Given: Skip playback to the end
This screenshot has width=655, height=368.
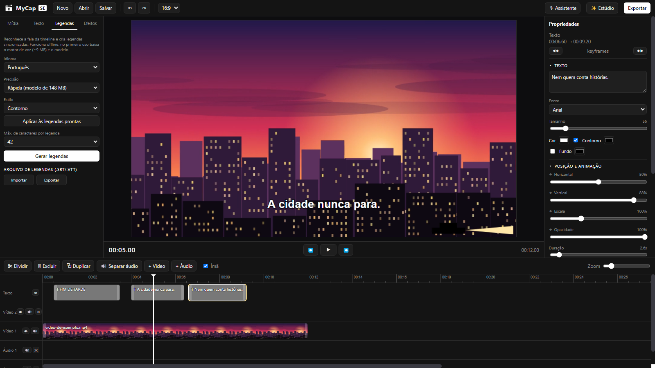Looking at the screenshot, I should coord(346,250).
